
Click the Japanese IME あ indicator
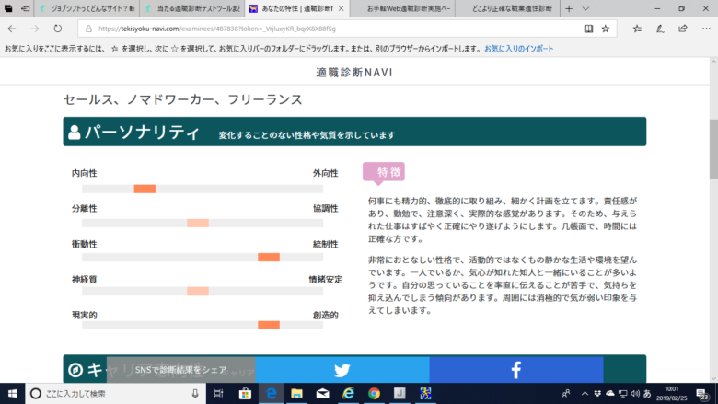(x=647, y=394)
